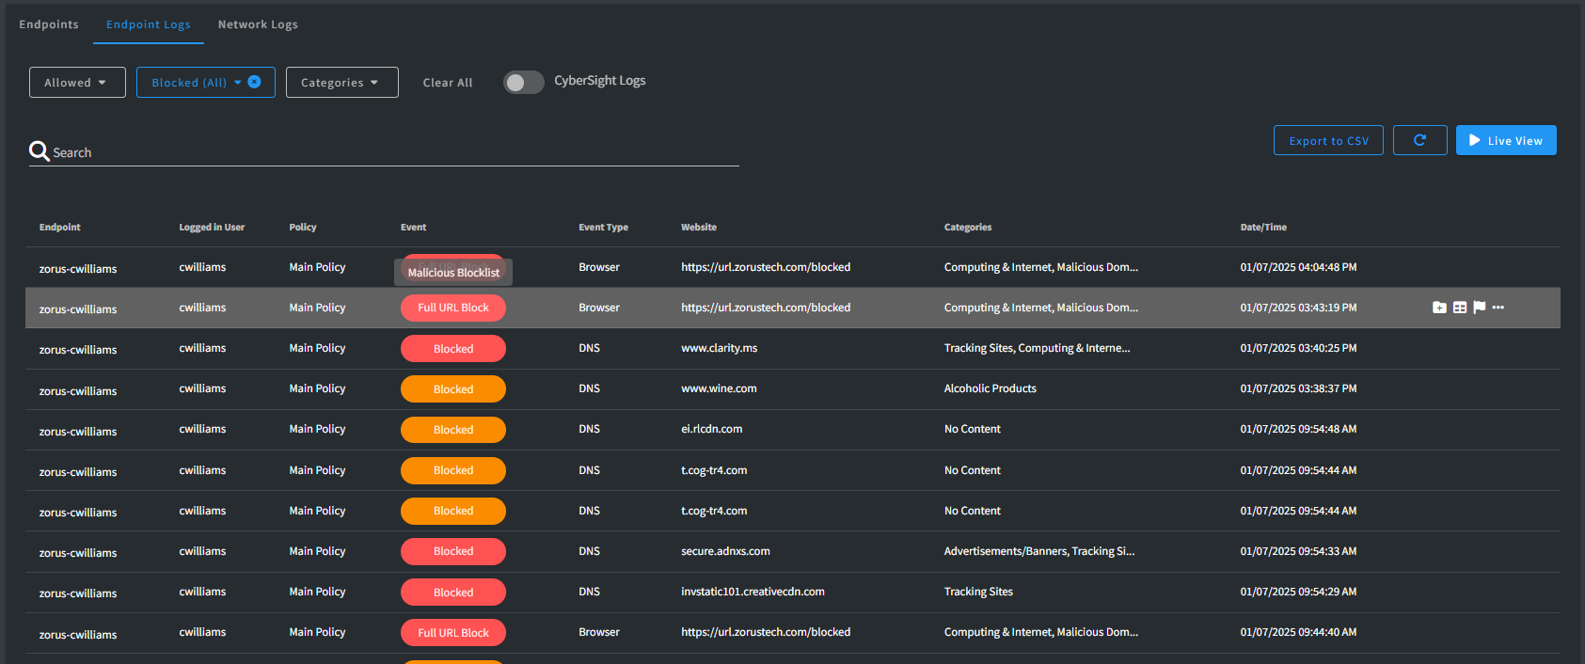Click website invstatic101.creativecdn.com

point(753,592)
